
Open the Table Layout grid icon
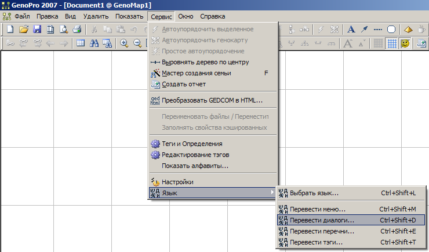pos(81,43)
